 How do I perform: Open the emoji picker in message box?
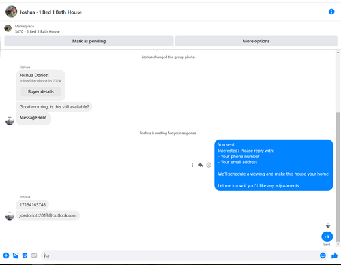point(323,255)
